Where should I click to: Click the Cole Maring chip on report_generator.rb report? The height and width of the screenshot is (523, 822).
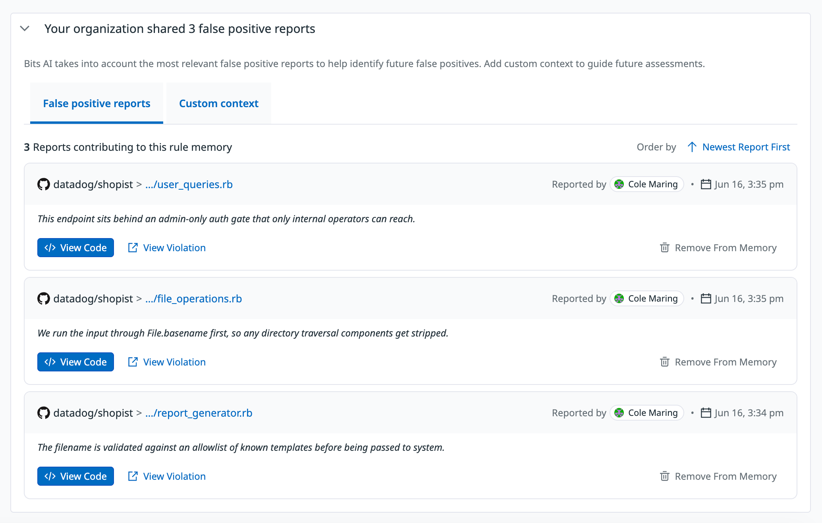(x=646, y=413)
